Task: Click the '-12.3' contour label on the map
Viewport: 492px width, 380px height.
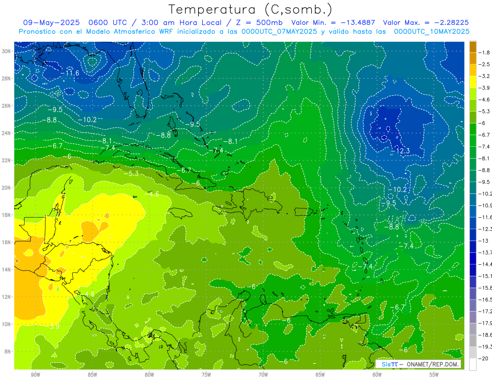Action: 400,151
